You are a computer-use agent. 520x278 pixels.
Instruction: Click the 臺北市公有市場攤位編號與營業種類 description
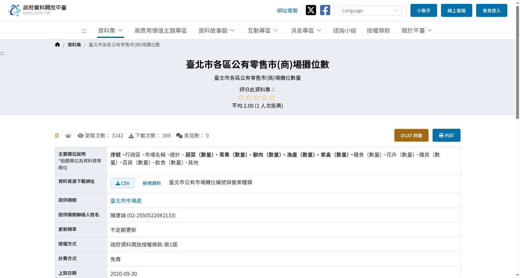pos(211,182)
